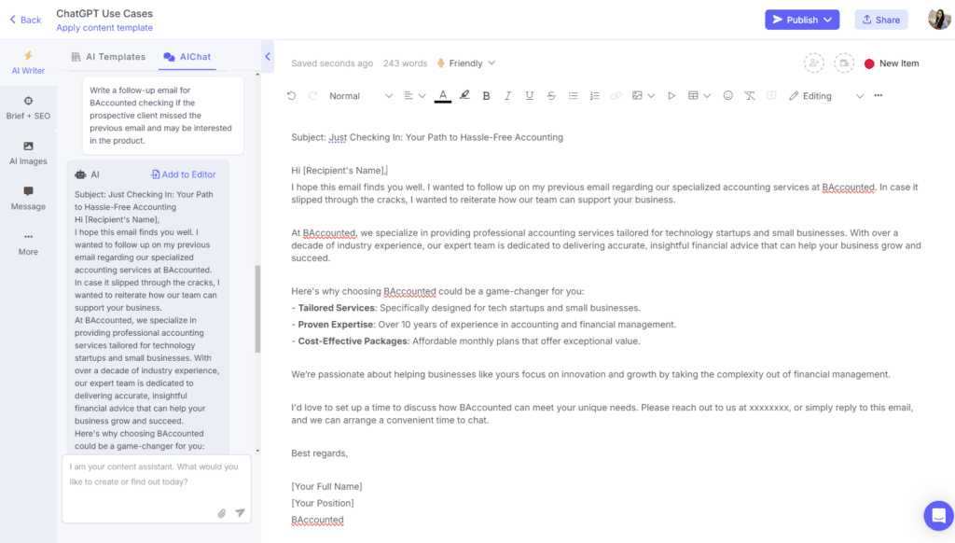Click 'Saved seconds ago' status text

coord(332,63)
